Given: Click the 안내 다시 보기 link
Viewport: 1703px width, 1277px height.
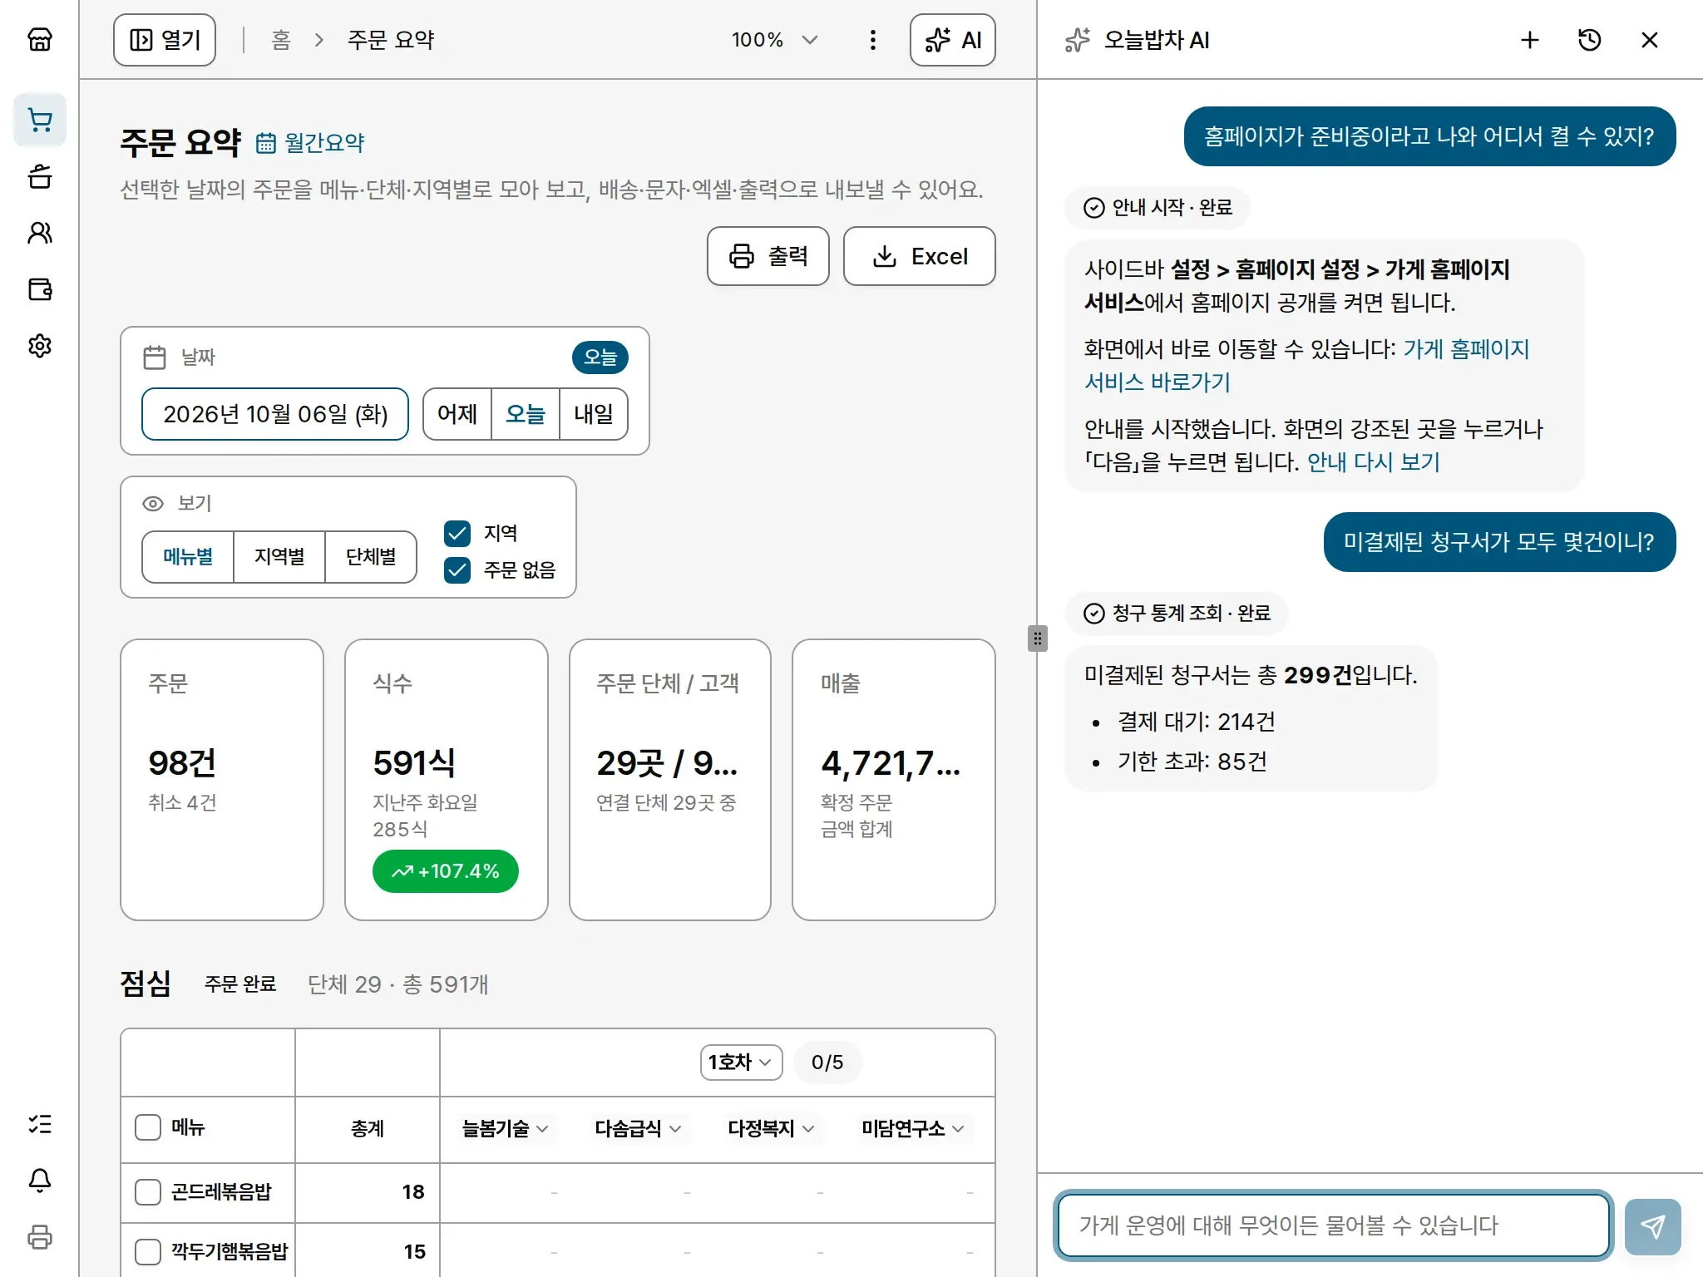Looking at the screenshot, I should (1374, 462).
